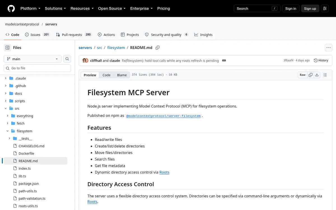Open the Platform dropdown menu
Screen dimensions: 336x210
pos(30,8)
